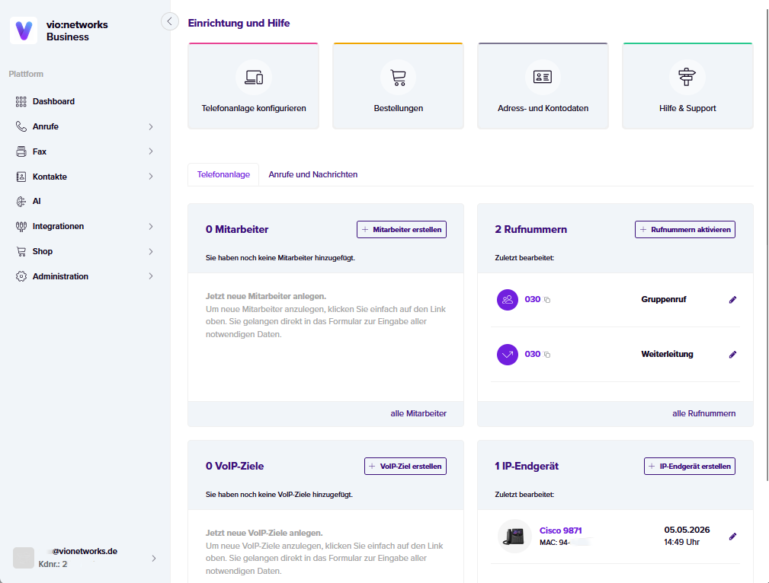Click the page vertical scrollbar
Viewport: 769px width, 583px height.
[767, 245]
